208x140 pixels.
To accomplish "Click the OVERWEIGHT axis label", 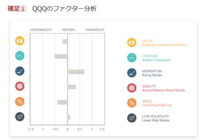I will click(95, 30).
